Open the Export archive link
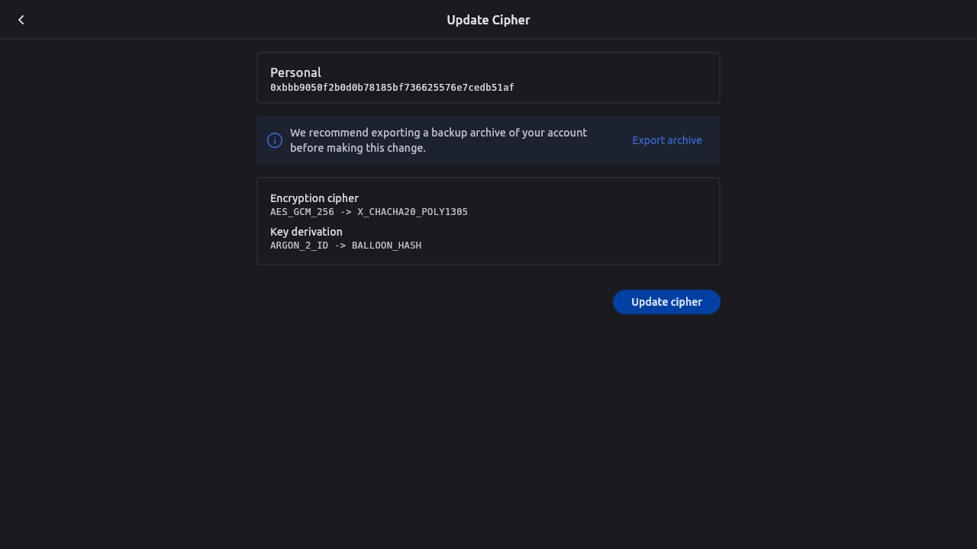Viewport: 977px width, 549px height. [666, 140]
